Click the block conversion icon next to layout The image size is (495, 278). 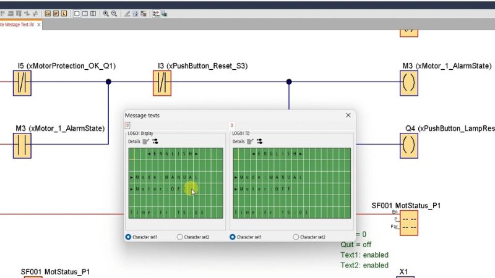pyautogui.click(x=144, y=14)
